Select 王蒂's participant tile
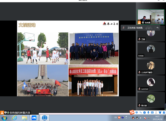 point(151,33)
